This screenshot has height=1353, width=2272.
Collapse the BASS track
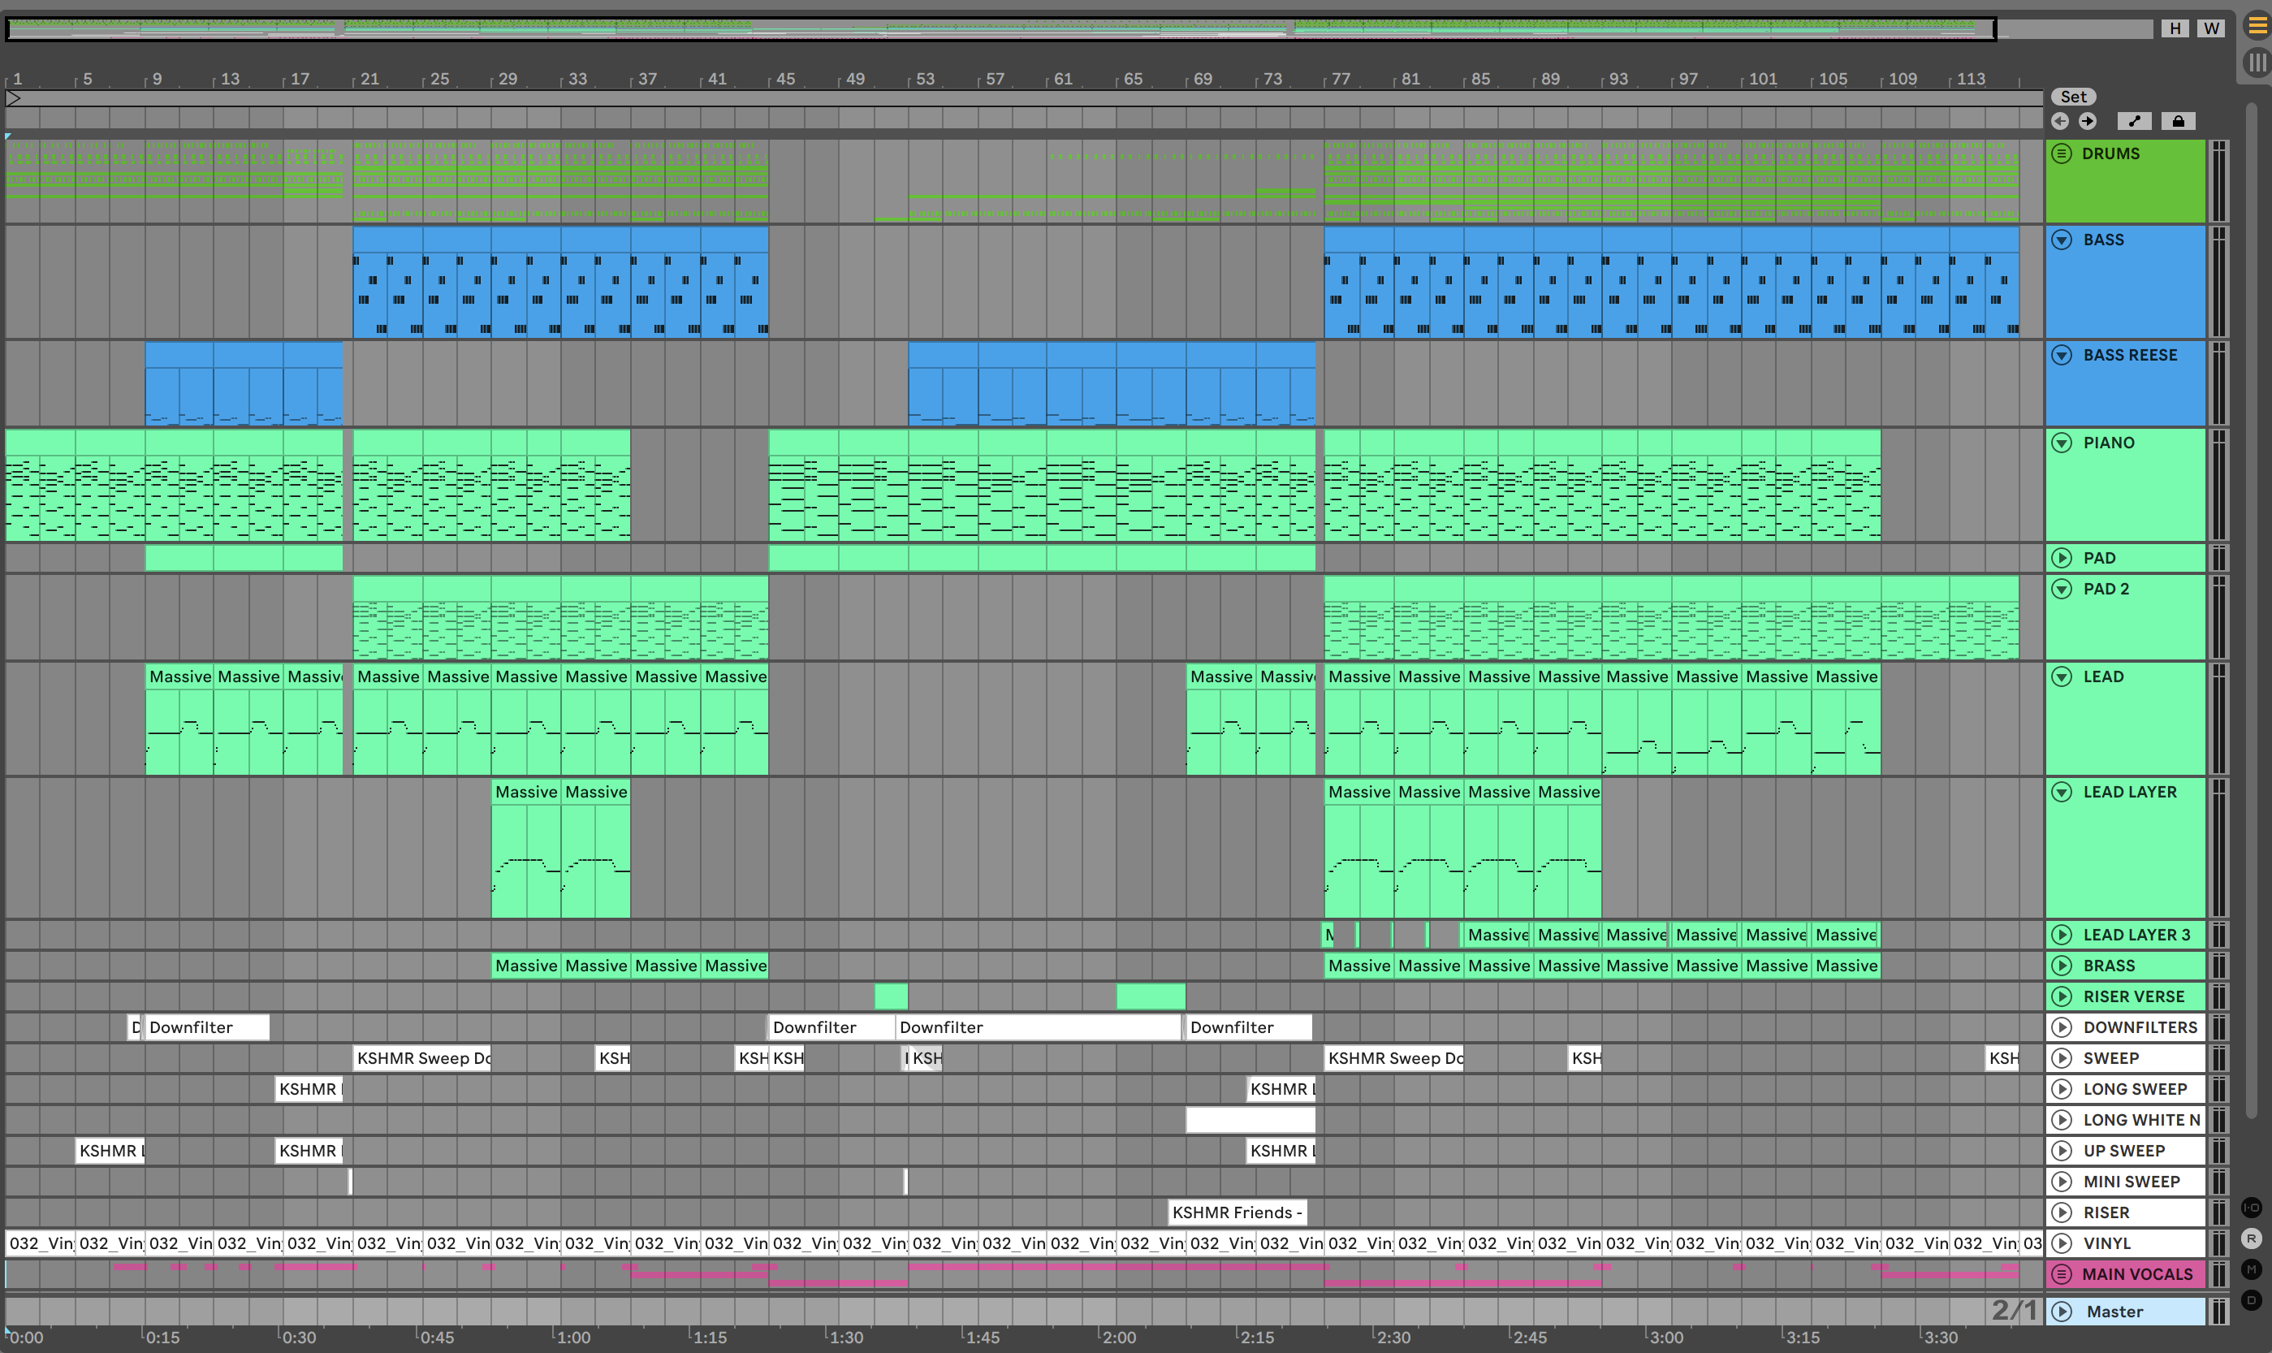(2062, 240)
